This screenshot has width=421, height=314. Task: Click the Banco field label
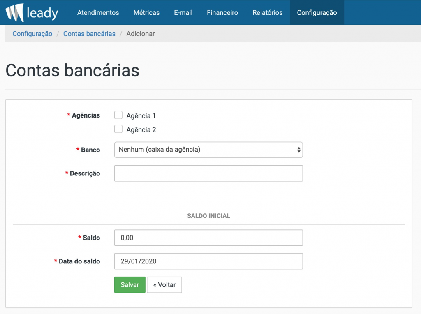(90, 150)
